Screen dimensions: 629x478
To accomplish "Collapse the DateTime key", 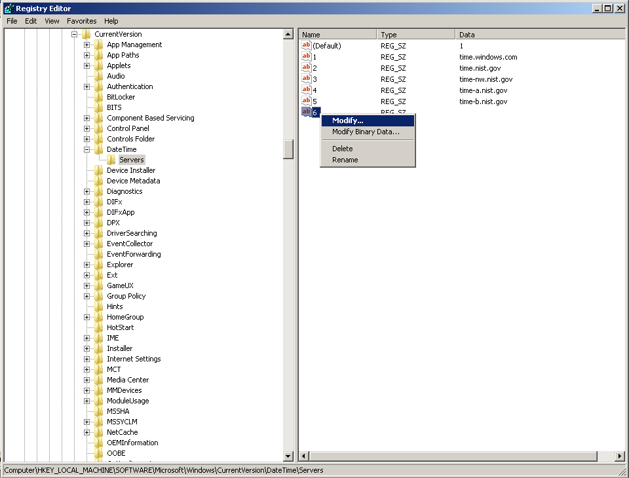I will [86, 149].
